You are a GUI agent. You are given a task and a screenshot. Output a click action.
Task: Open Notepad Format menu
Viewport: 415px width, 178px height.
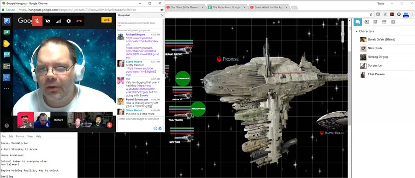[x=20, y=137]
